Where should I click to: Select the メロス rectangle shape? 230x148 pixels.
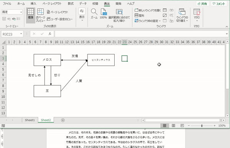47,60
